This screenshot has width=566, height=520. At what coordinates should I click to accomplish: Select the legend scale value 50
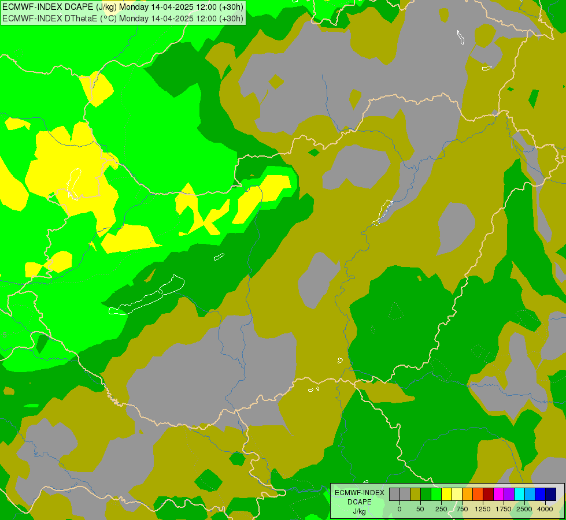(x=420, y=509)
